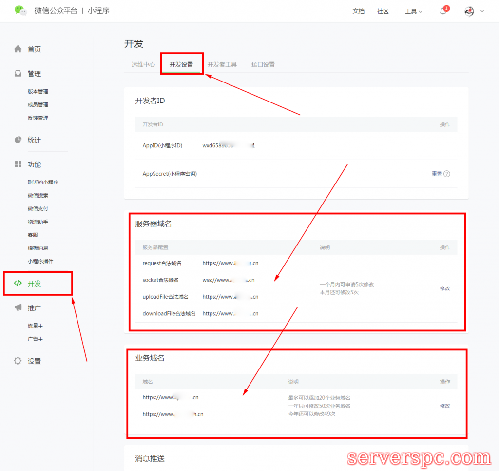Click the 统计 statistics icon

tap(18, 140)
